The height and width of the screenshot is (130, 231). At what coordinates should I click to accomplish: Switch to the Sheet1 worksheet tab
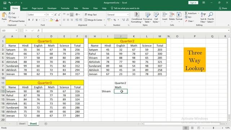click(22, 123)
